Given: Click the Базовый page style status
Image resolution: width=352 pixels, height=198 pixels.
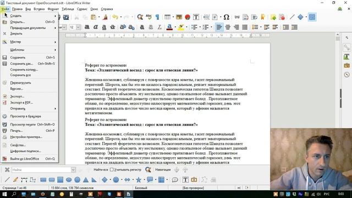Looking at the screenshot, I should pyautogui.click(x=141, y=188).
